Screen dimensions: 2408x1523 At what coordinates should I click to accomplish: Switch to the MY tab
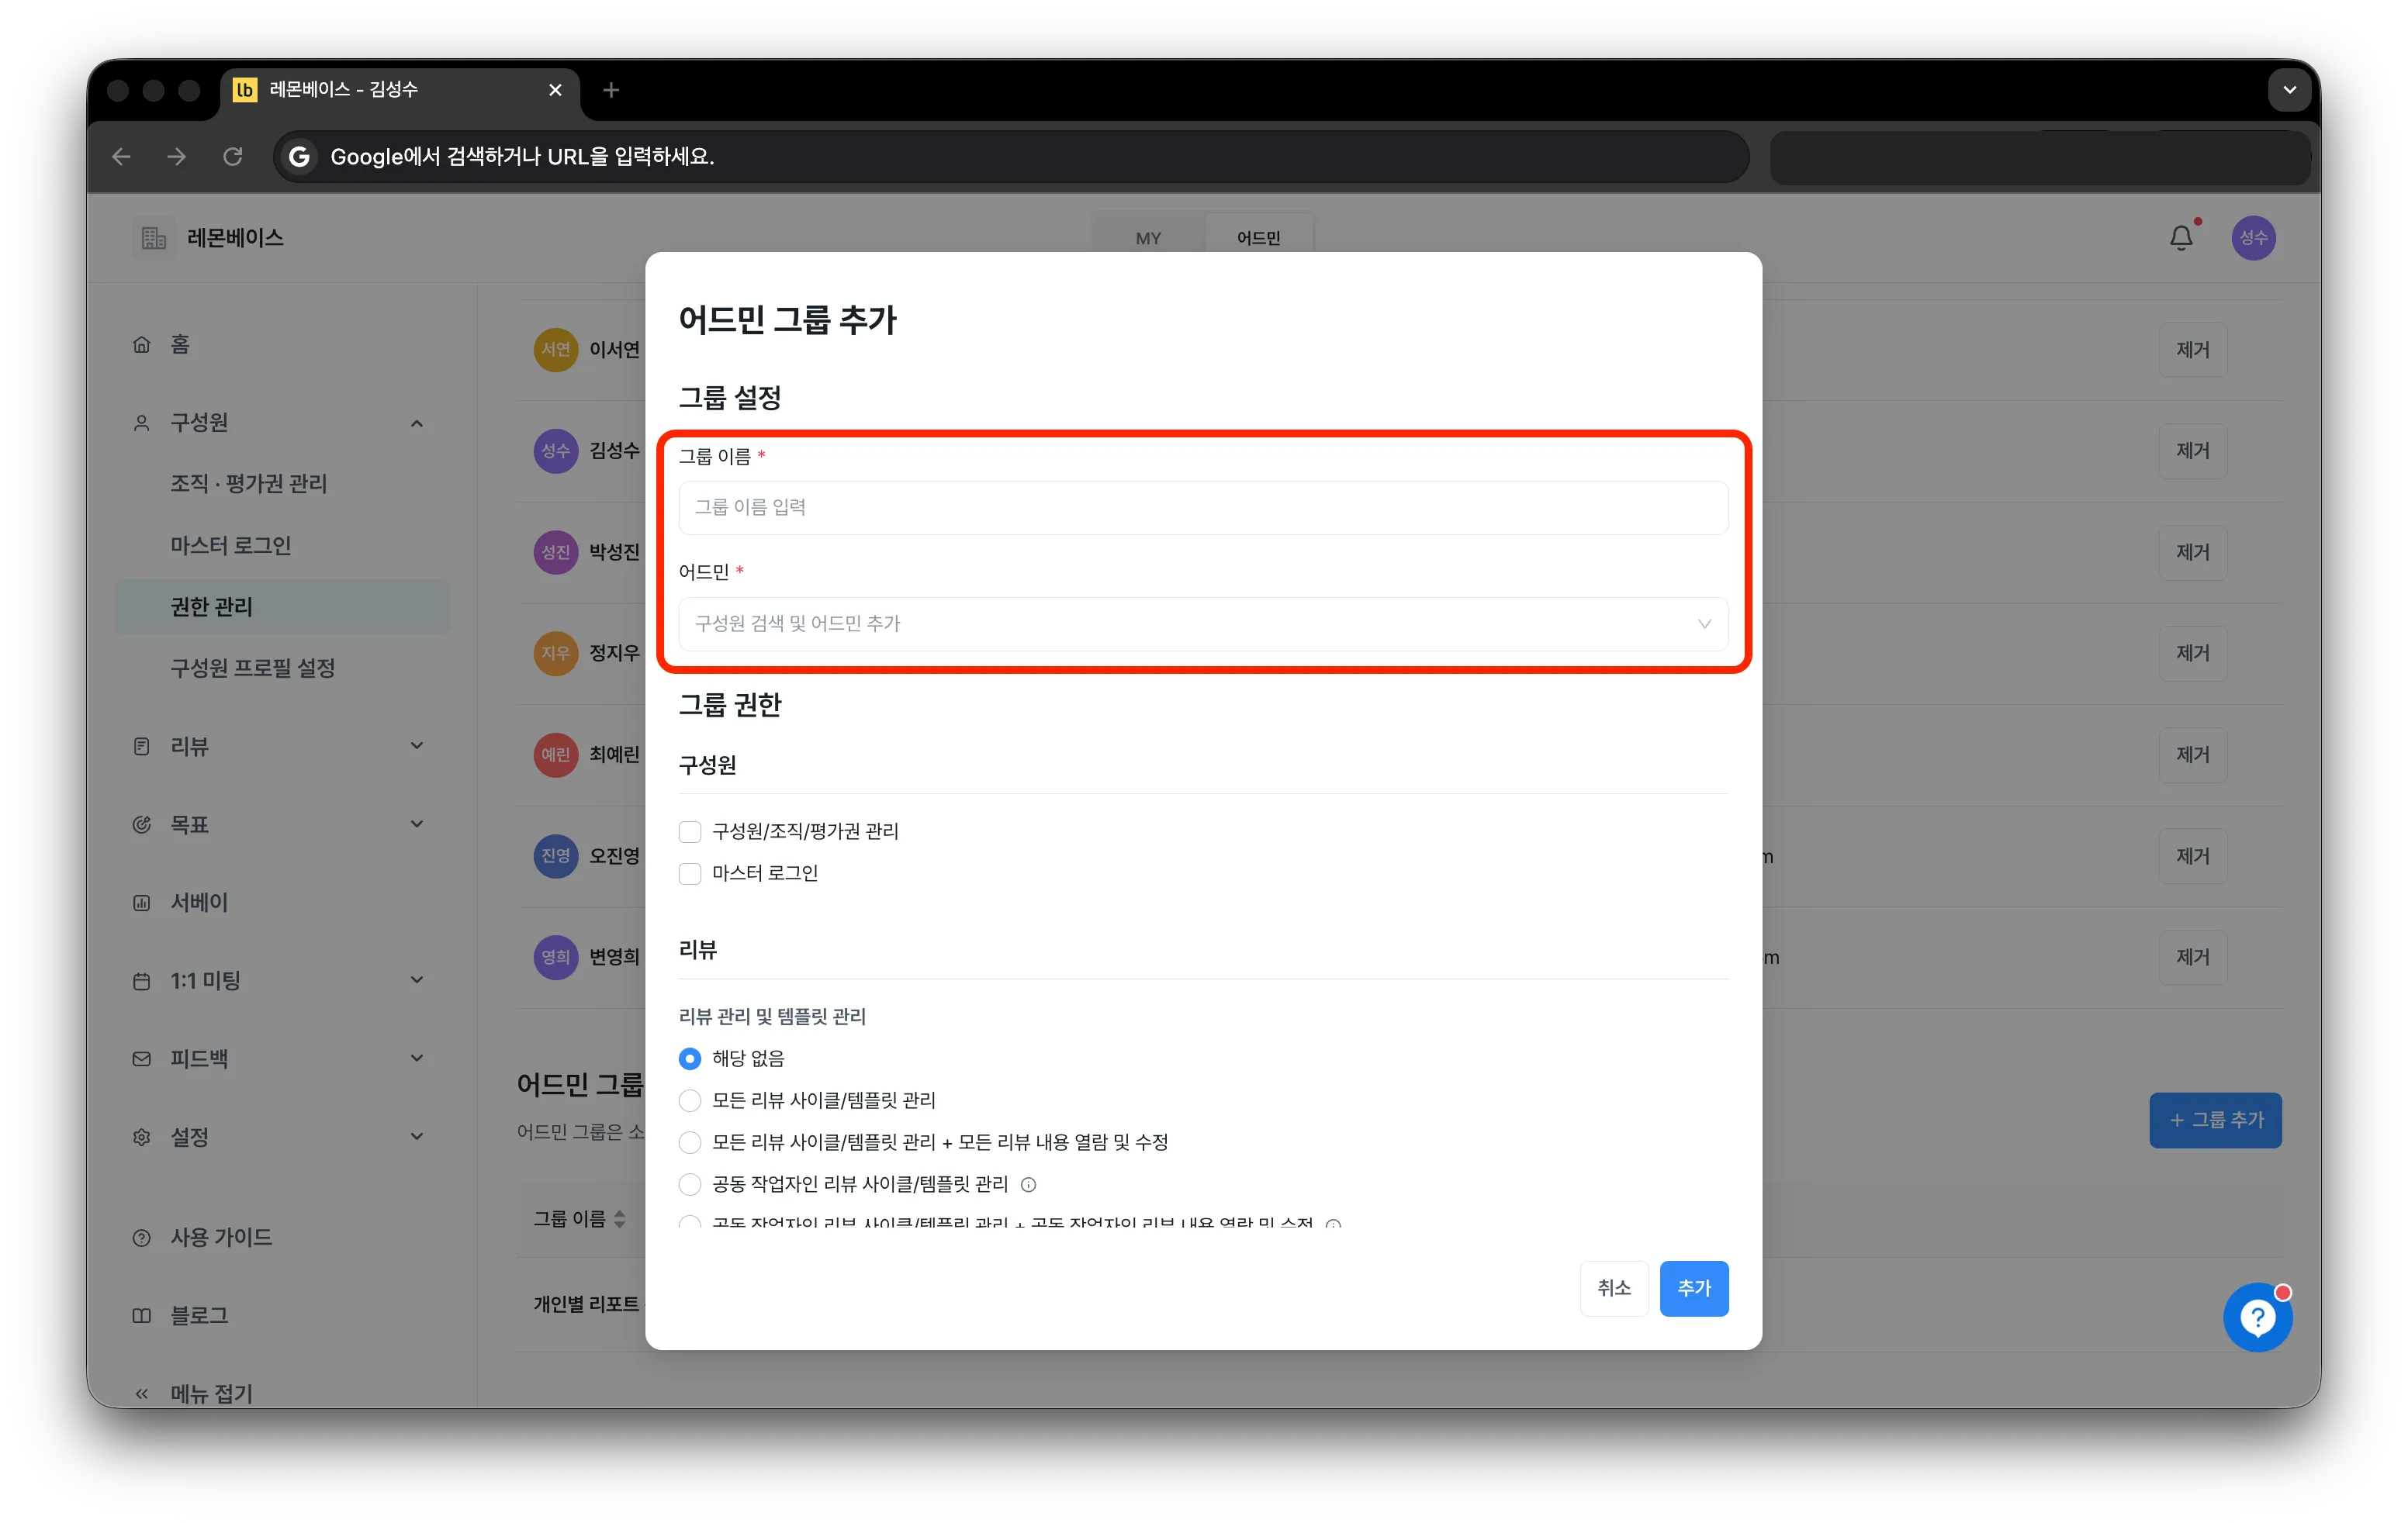1148,238
